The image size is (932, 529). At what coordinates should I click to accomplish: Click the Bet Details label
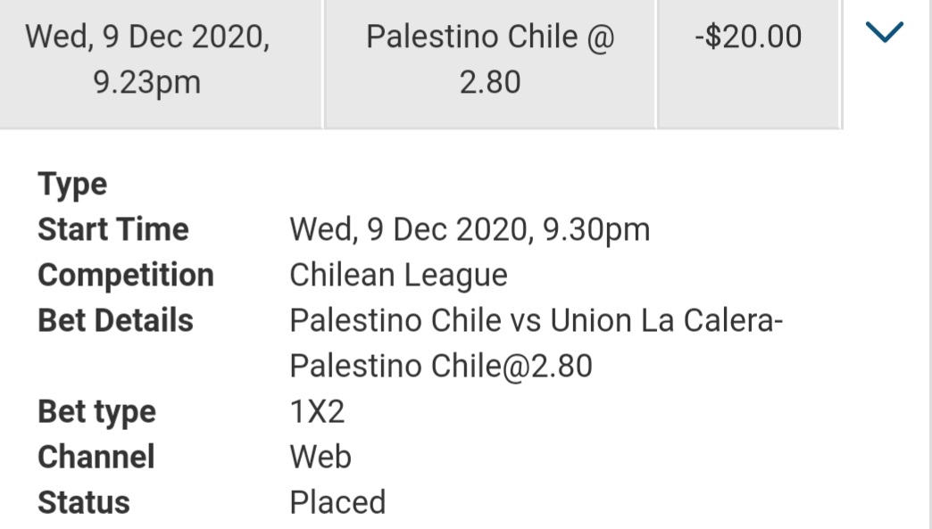click(x=115, y=321)
